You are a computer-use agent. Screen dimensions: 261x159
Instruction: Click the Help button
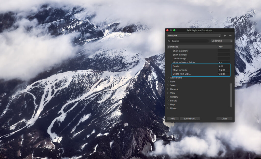point(173,118)
